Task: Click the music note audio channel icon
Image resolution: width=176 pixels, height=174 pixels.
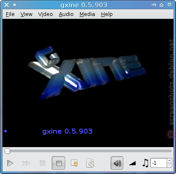Action: click(x=145, y=163)
